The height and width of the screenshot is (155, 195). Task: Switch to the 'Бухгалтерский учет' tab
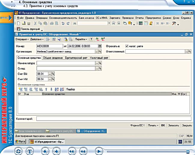coord(77,58)
